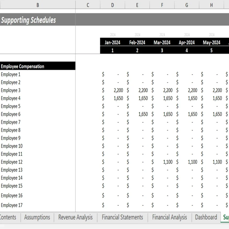Open the Financial Analysis sheet
This screenshot has width=229, height=229.
169,217
